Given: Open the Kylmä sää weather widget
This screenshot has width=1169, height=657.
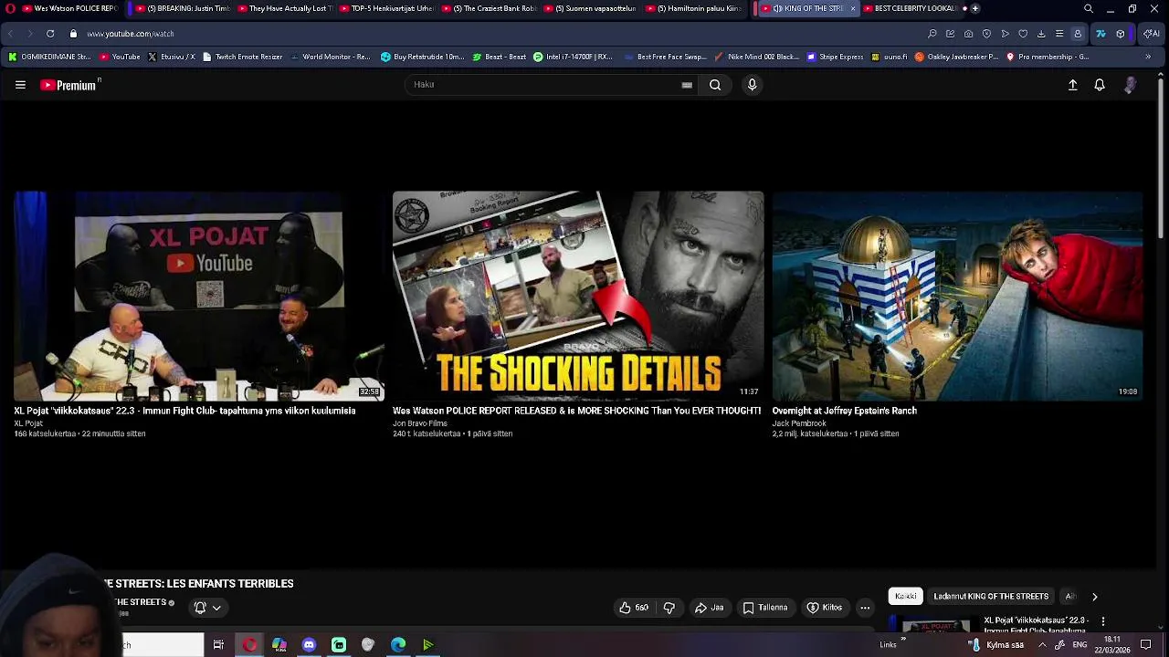Looking at the screenshot, I should 997,645.
